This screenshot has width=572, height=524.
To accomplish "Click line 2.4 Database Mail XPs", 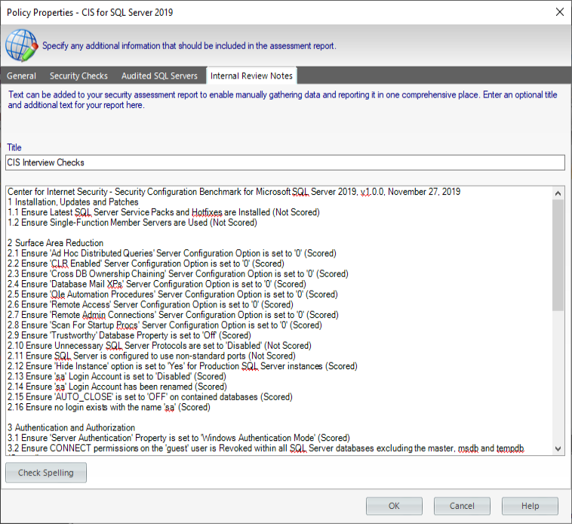I will point(156,284).
